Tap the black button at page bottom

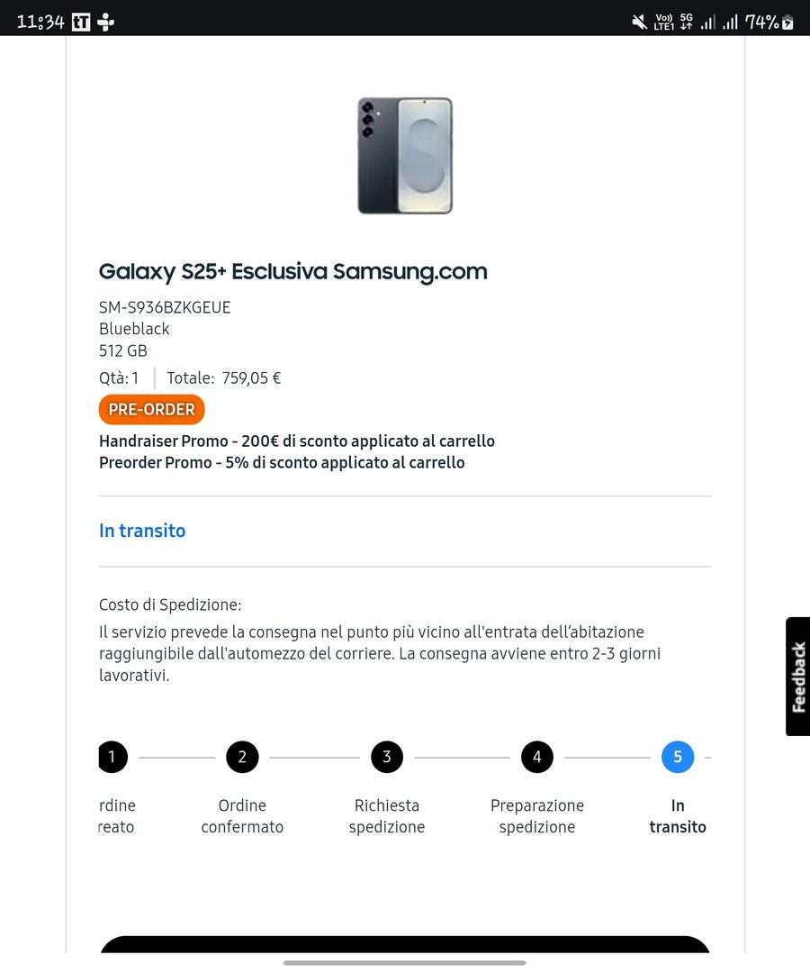(x=405, y=945)
